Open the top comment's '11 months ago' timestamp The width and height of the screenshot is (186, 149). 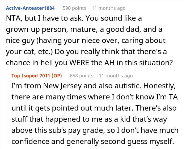(x=109, y=8)
